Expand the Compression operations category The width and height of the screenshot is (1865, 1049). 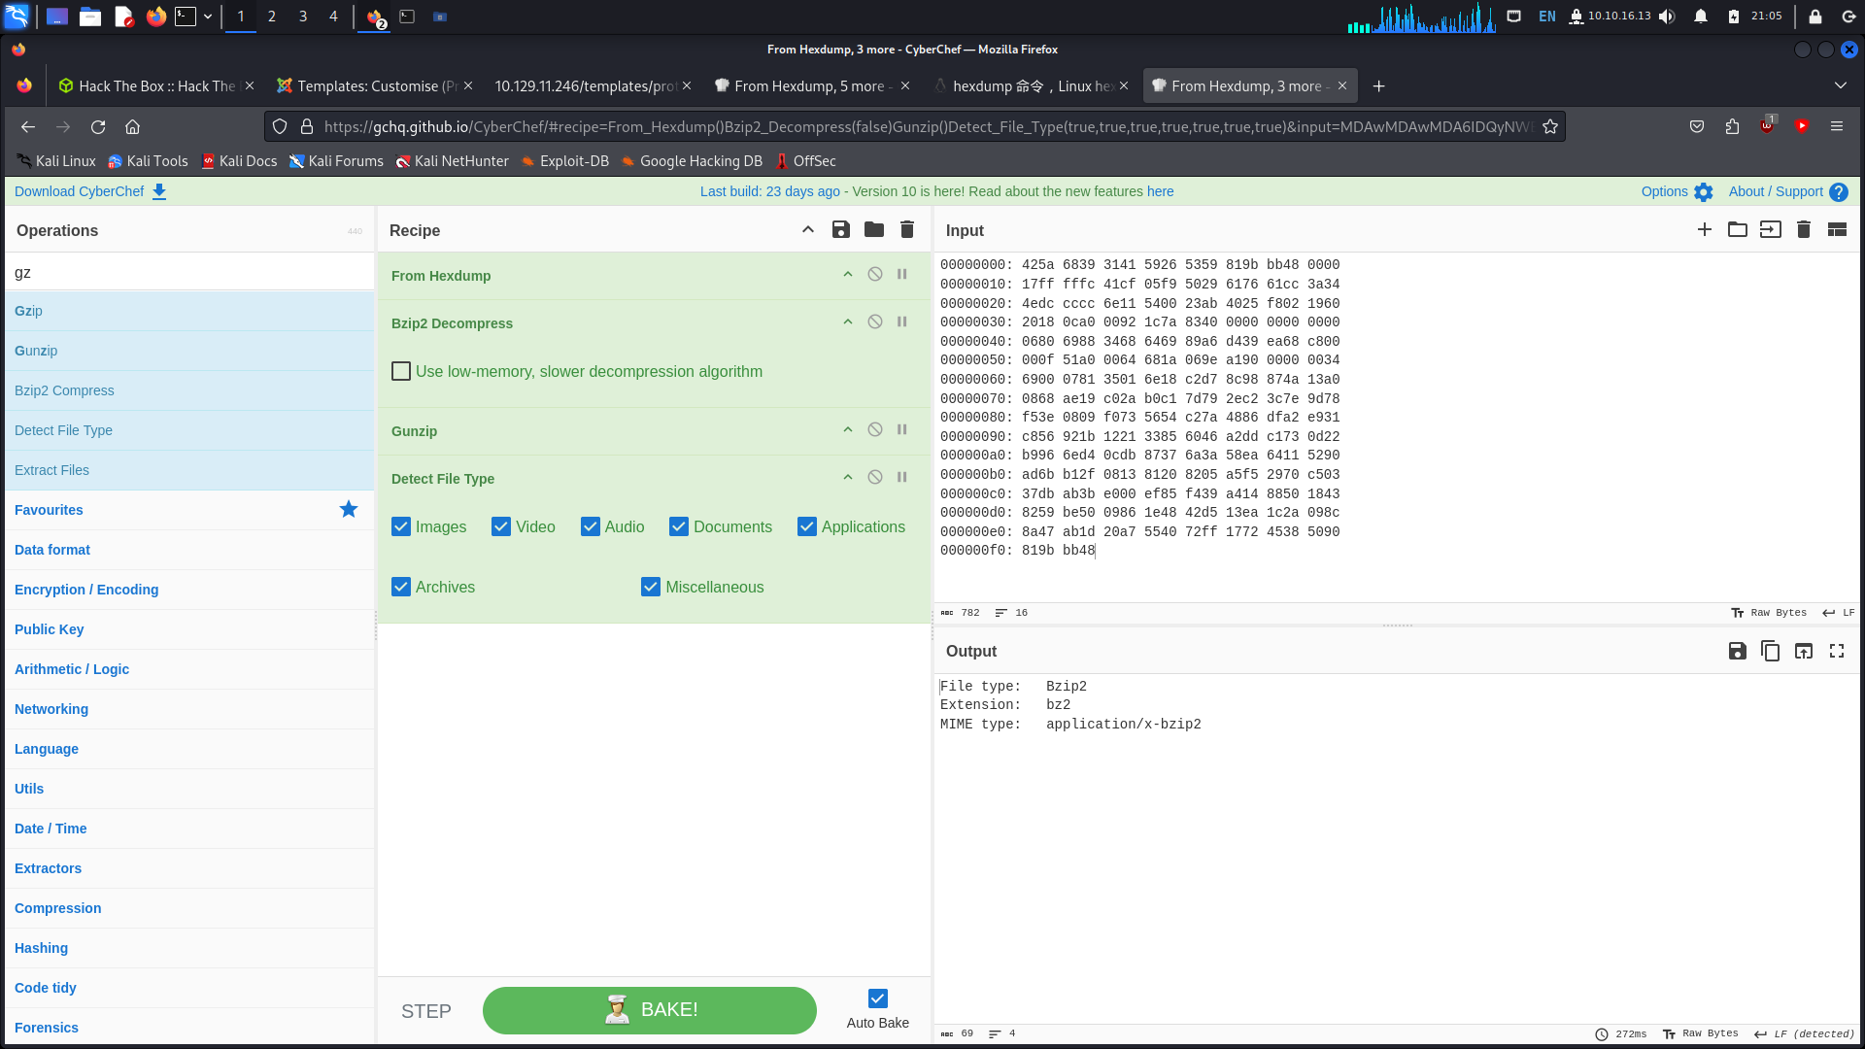click(189, 908)
